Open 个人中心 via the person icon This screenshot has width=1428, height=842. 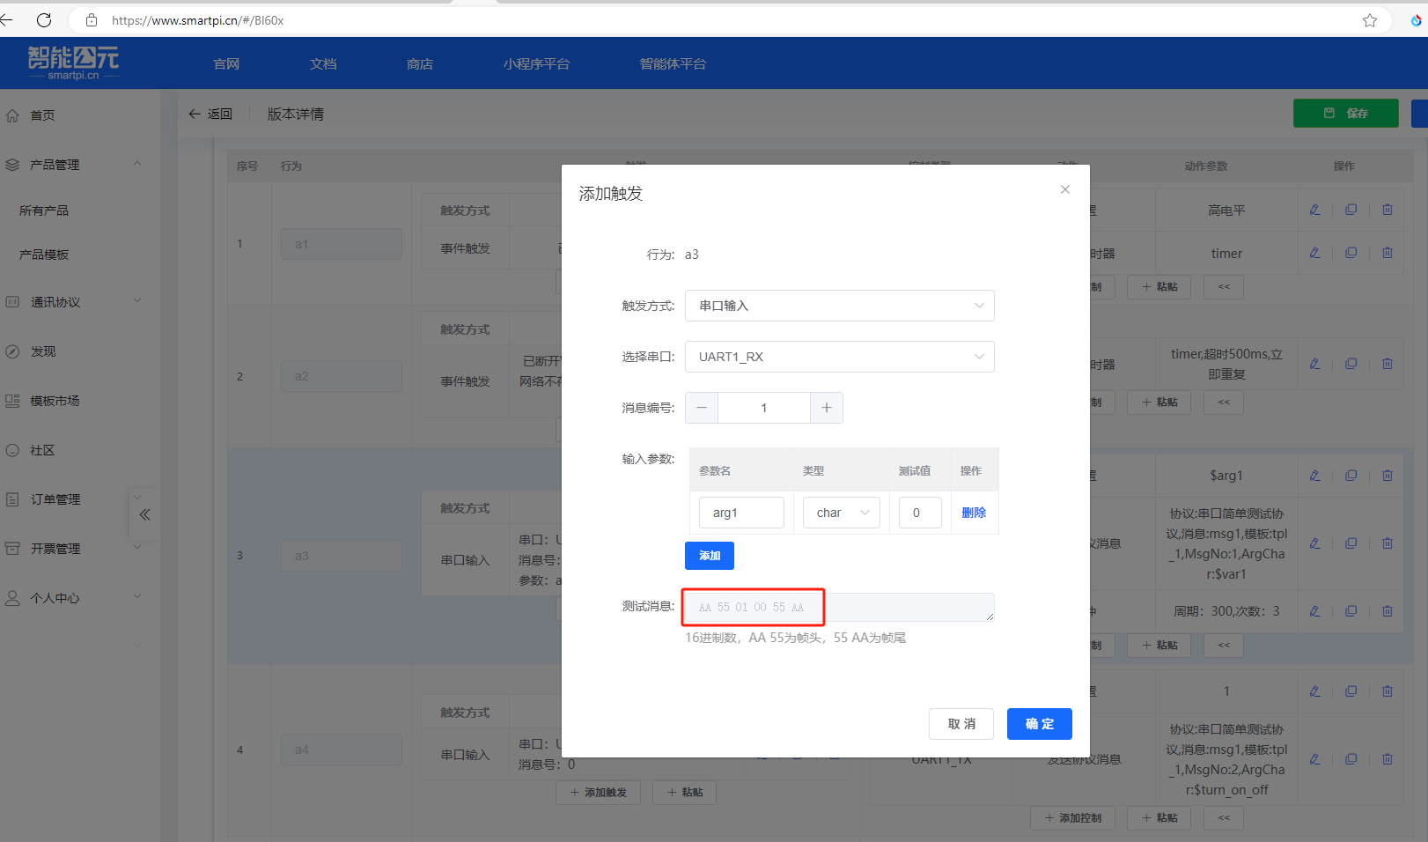click(12, 597)
